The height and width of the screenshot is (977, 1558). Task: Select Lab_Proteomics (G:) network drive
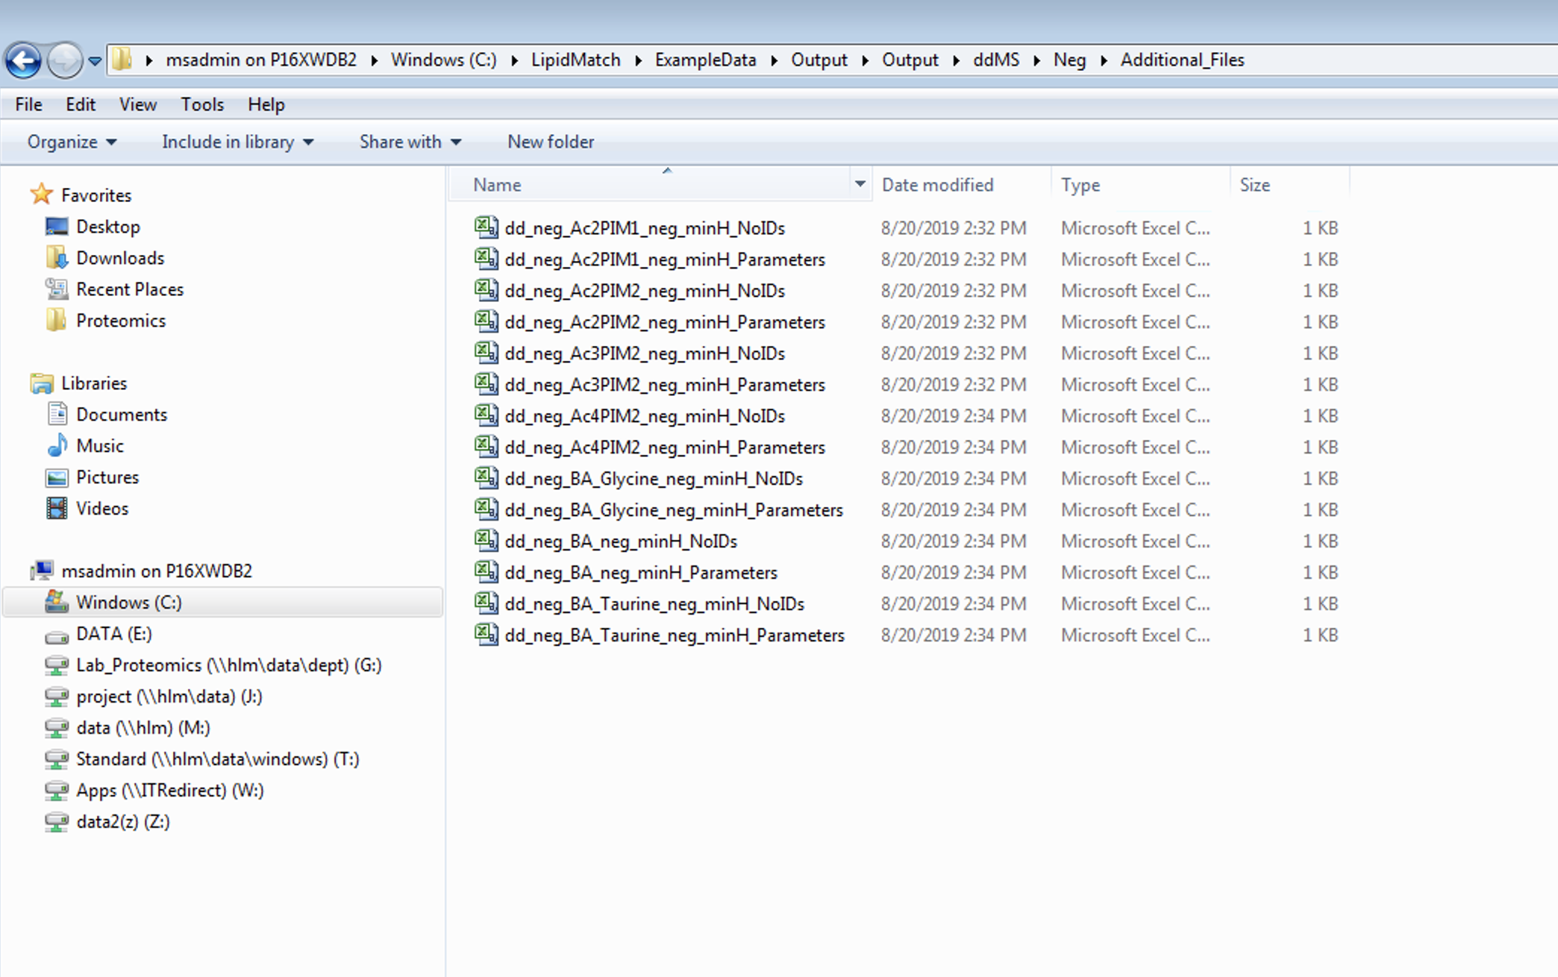pyautogui.click(x=228, y=665)
